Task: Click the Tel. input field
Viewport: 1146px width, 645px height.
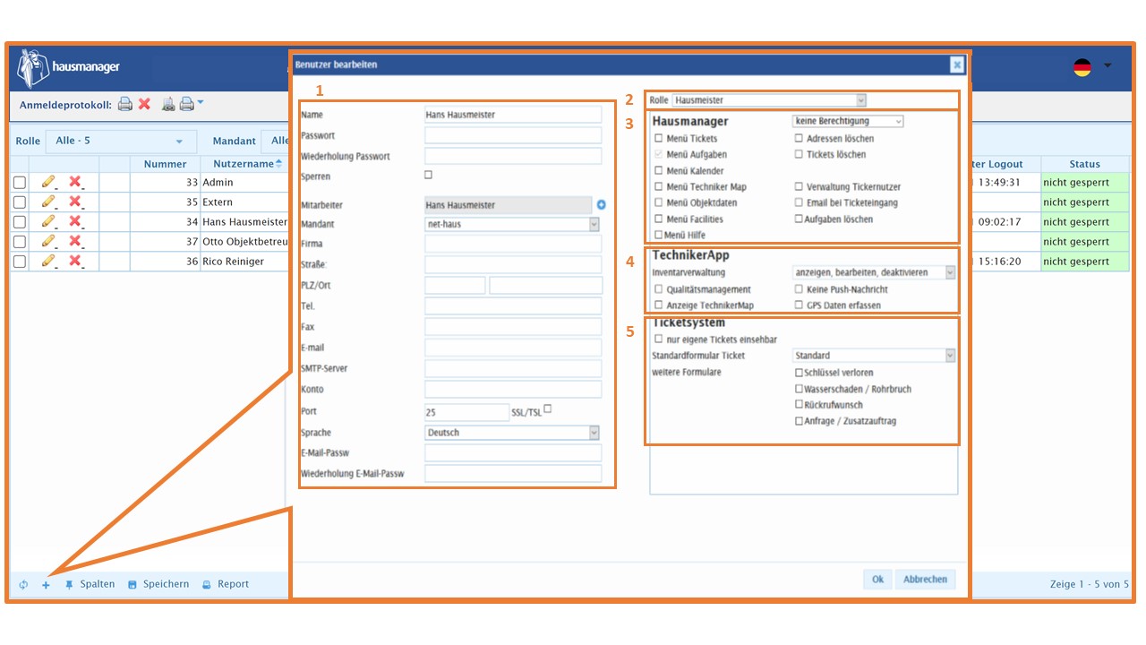Action: tap(513, 306)
